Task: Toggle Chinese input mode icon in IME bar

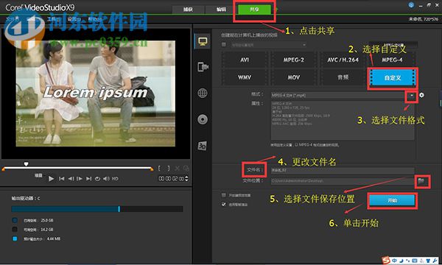Action: click(x=394, y=261)
